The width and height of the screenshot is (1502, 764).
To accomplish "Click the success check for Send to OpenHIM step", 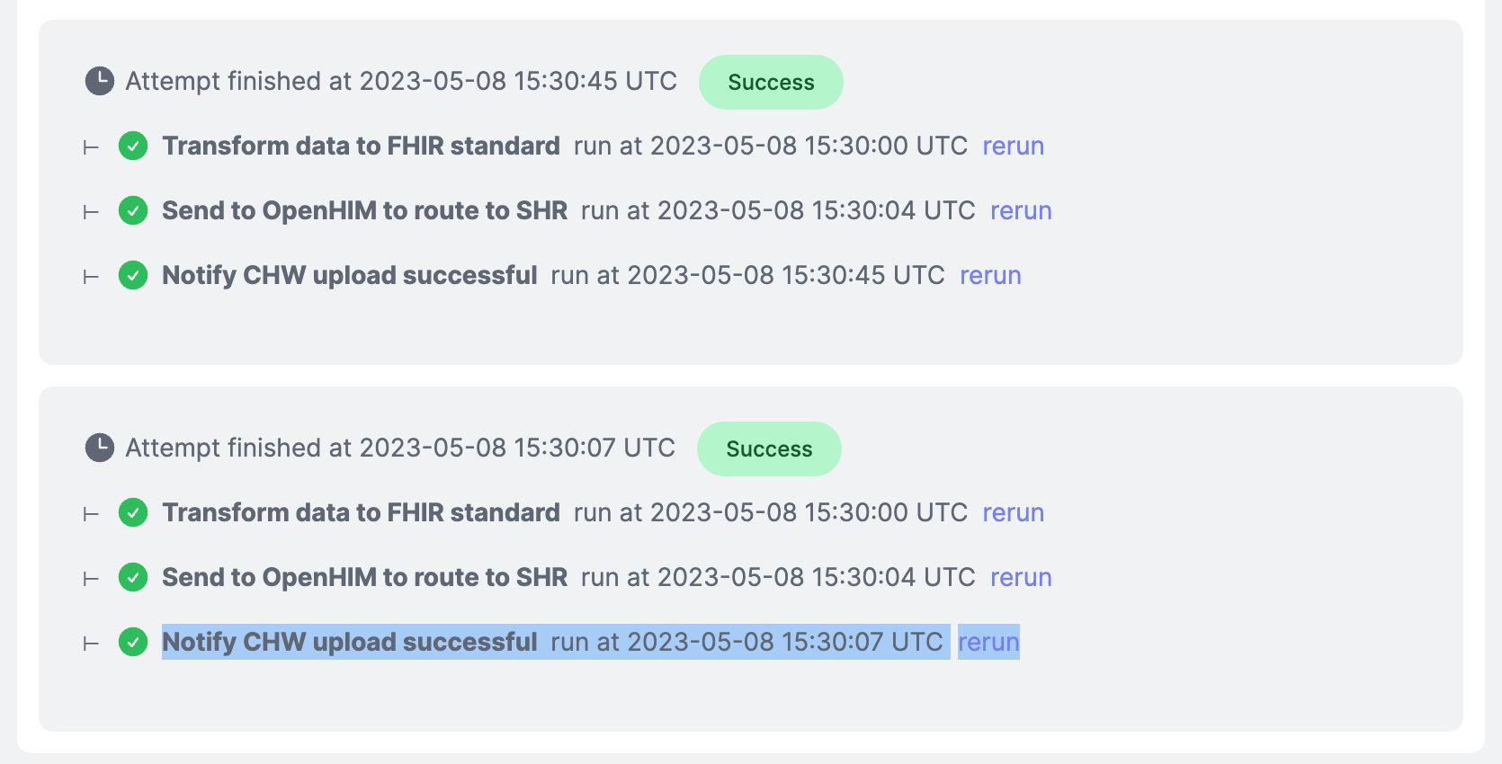I will pos(132,210).
